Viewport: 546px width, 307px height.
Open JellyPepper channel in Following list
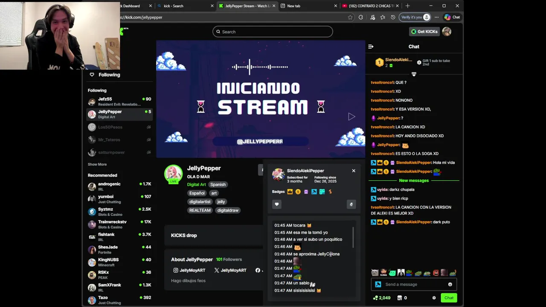pos(119,114)
